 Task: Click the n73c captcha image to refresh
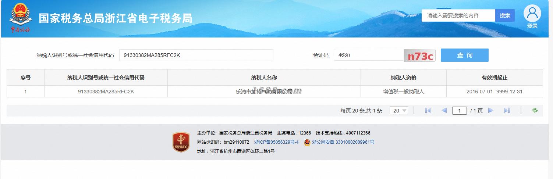pos(419,56)
